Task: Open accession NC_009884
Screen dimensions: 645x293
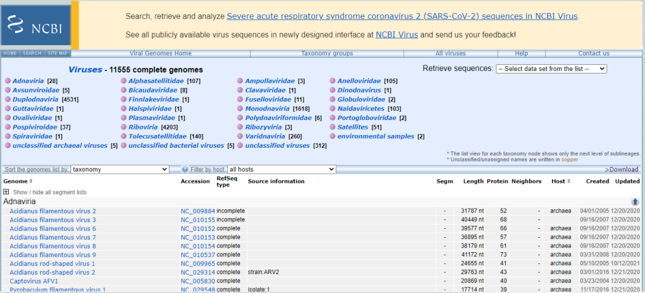Action: 198,211
